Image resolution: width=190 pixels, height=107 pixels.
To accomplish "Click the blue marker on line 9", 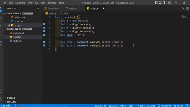I will click(x=44, y=45).
